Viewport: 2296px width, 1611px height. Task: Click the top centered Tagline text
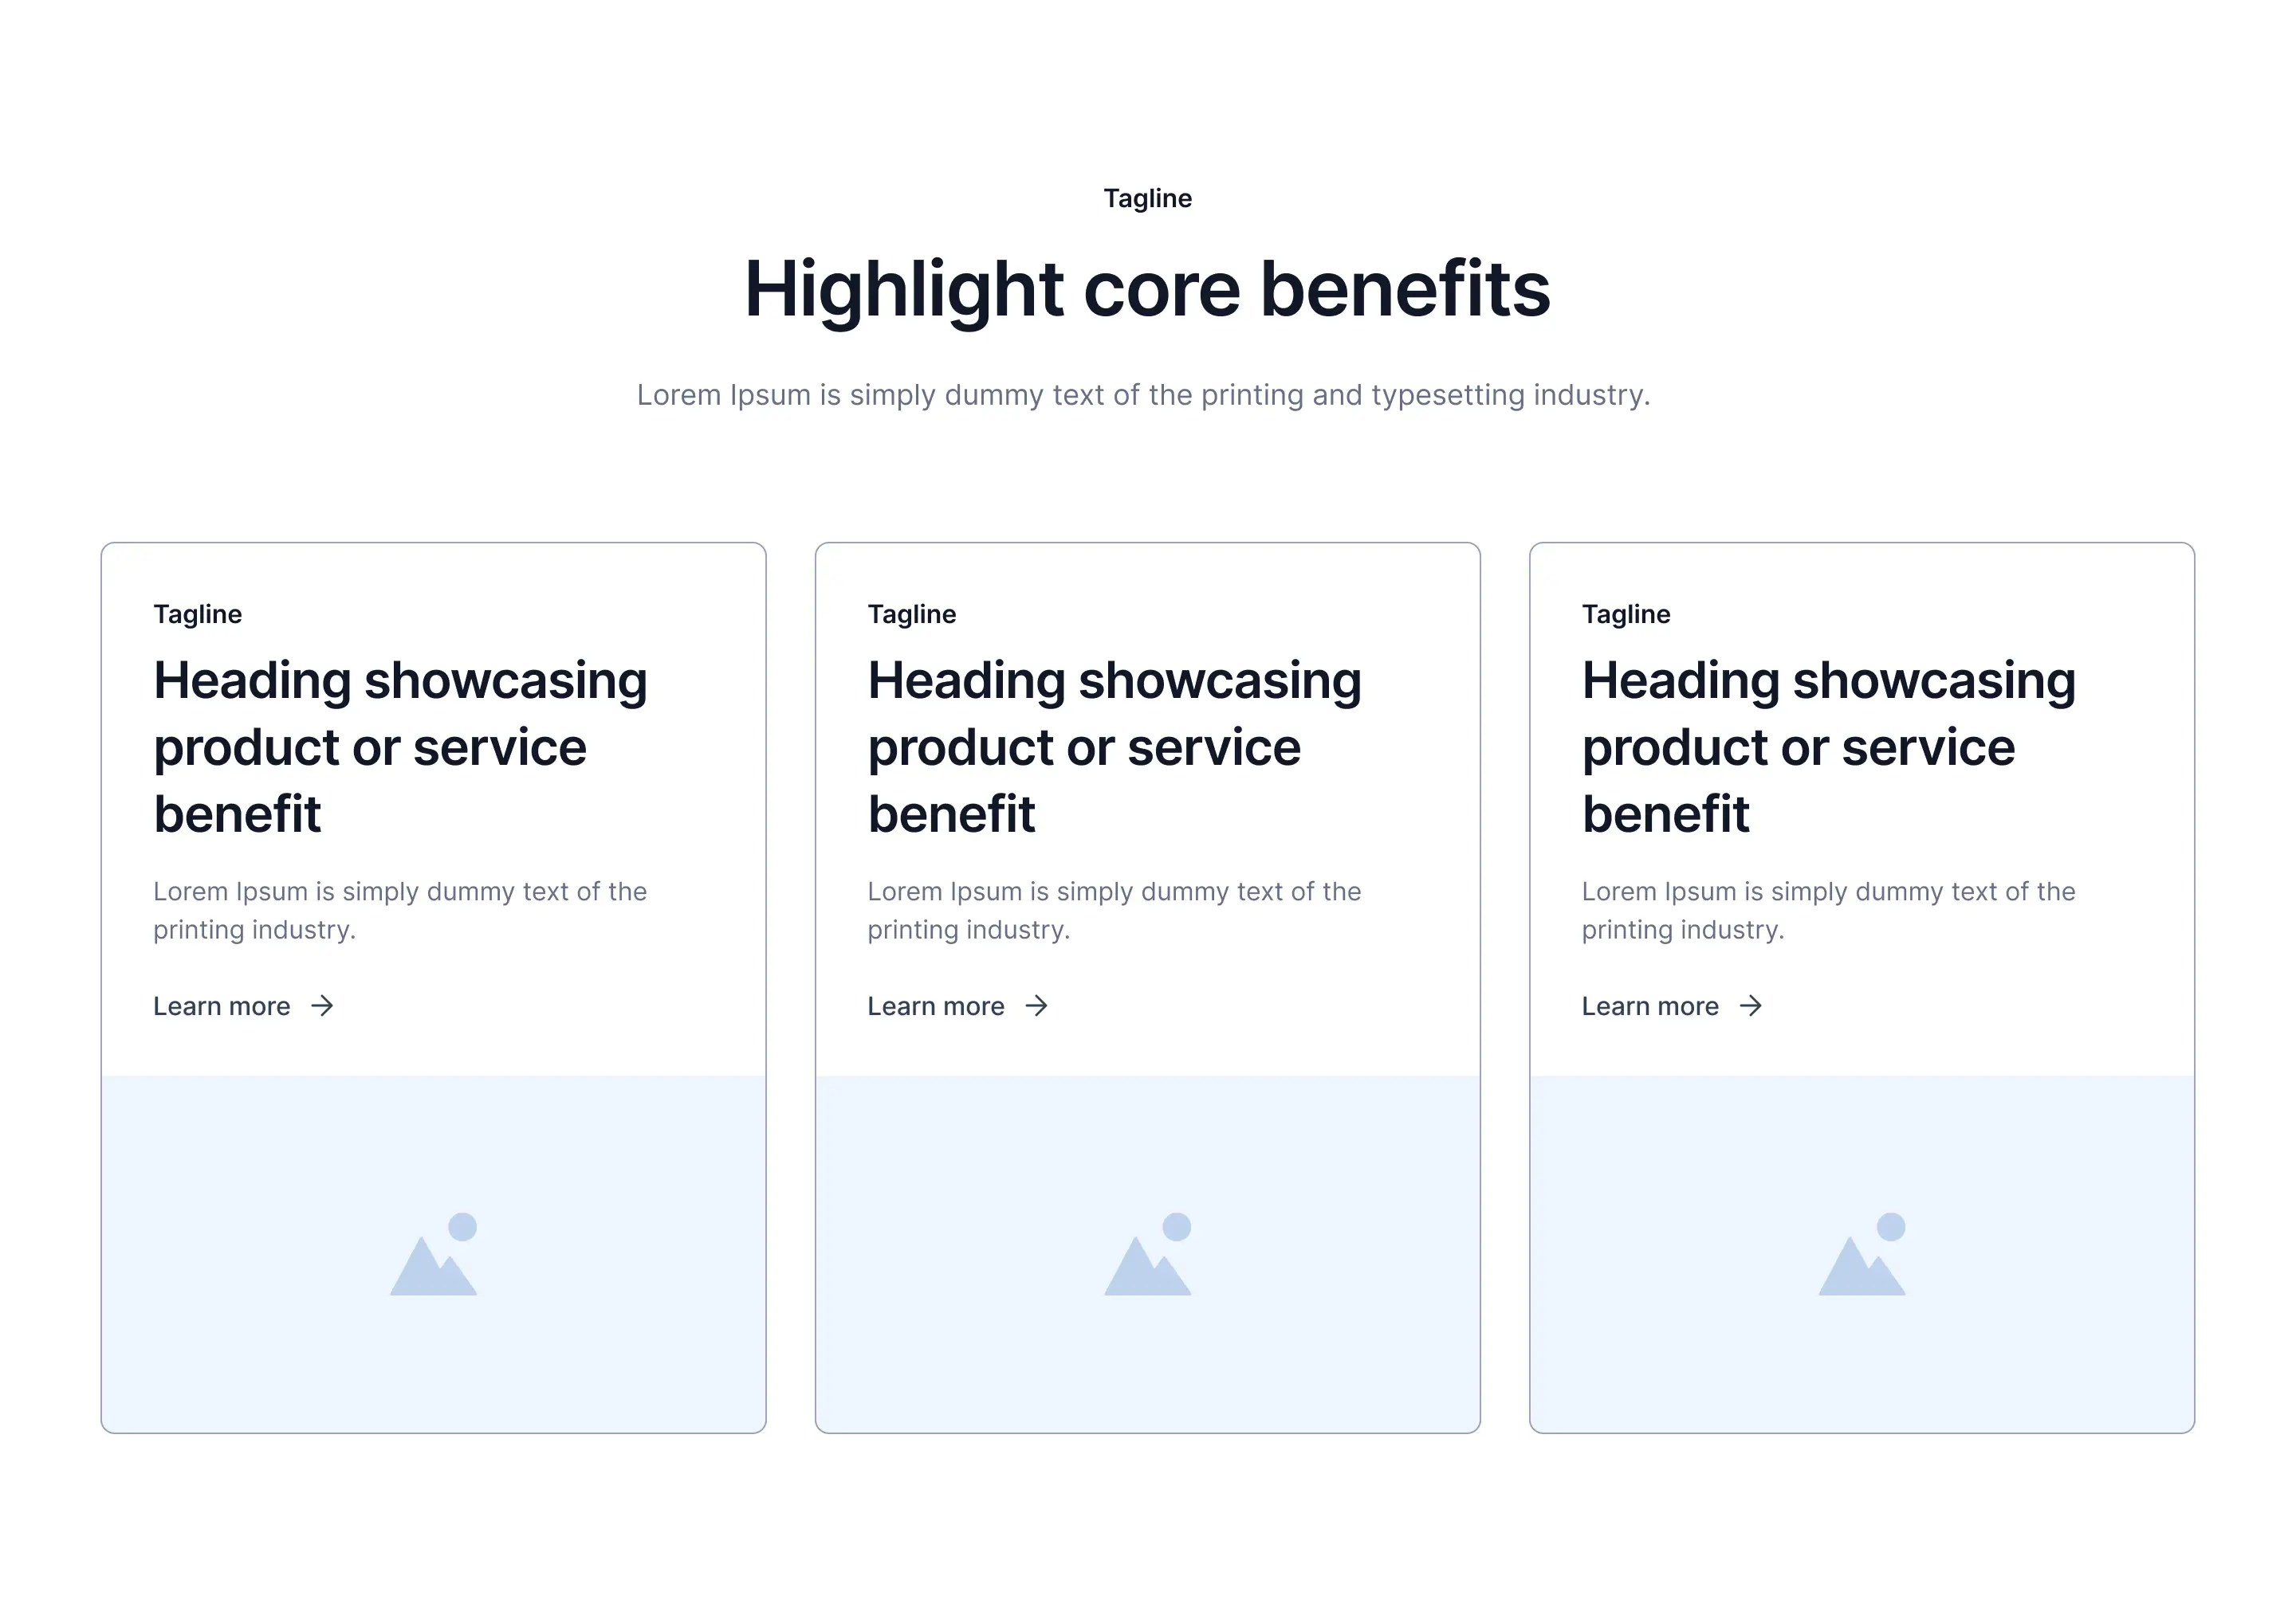[1147, 198]
